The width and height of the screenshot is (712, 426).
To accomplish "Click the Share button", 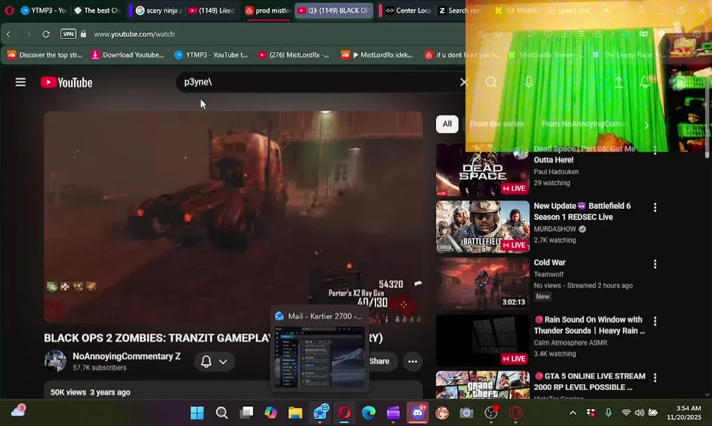I will tap(379, 362).
